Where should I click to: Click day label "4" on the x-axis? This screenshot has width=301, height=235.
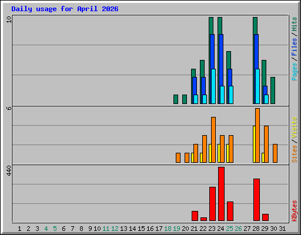(46, 229)
